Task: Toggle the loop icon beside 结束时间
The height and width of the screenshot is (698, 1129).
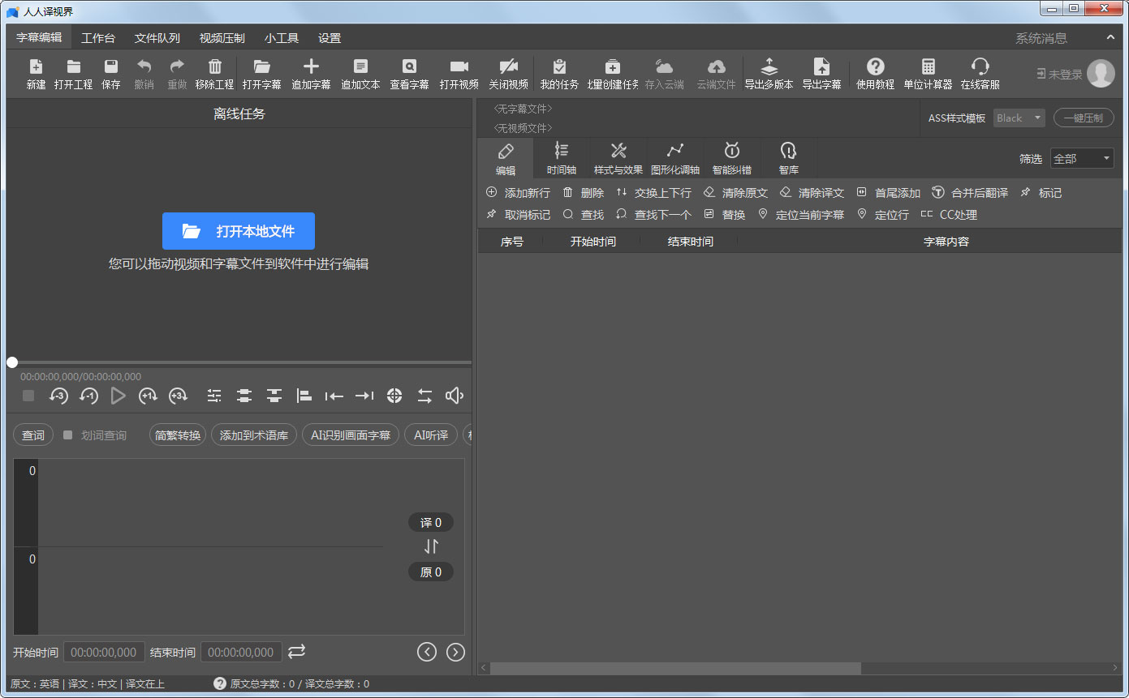Action: point(297,652)
